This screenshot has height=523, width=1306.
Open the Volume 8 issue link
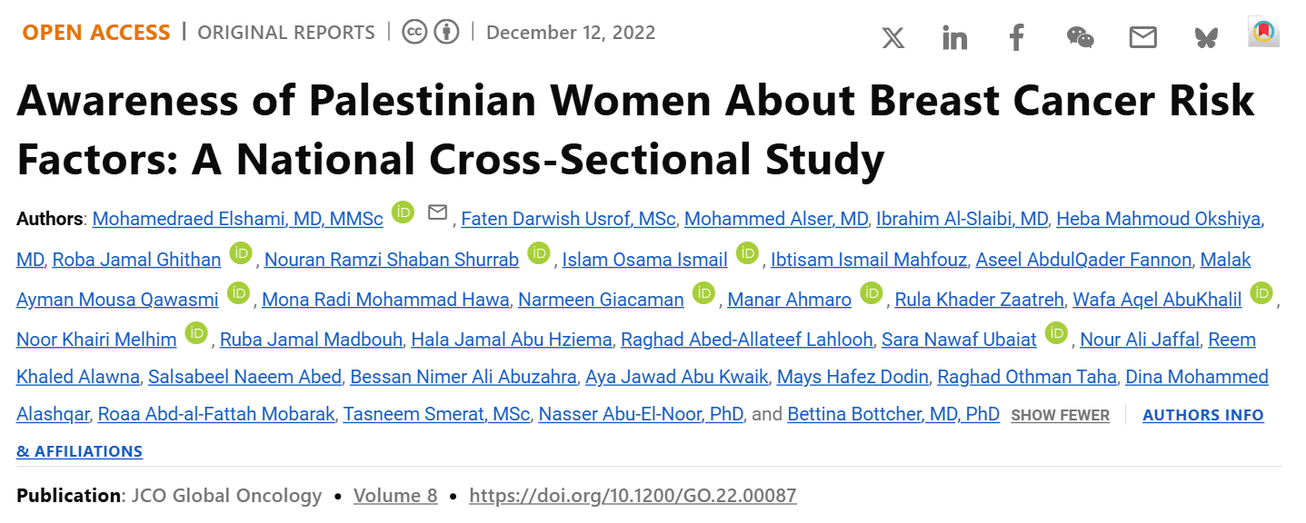395,496
